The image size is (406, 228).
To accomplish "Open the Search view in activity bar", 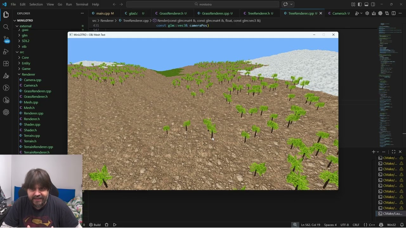I will [x=6, y=27].
